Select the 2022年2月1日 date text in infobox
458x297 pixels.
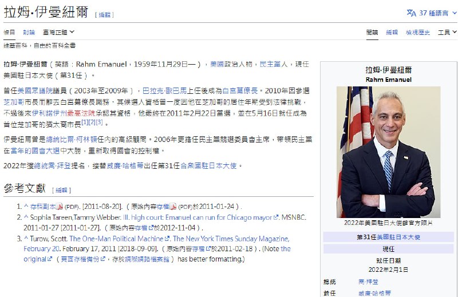point(388,270)
